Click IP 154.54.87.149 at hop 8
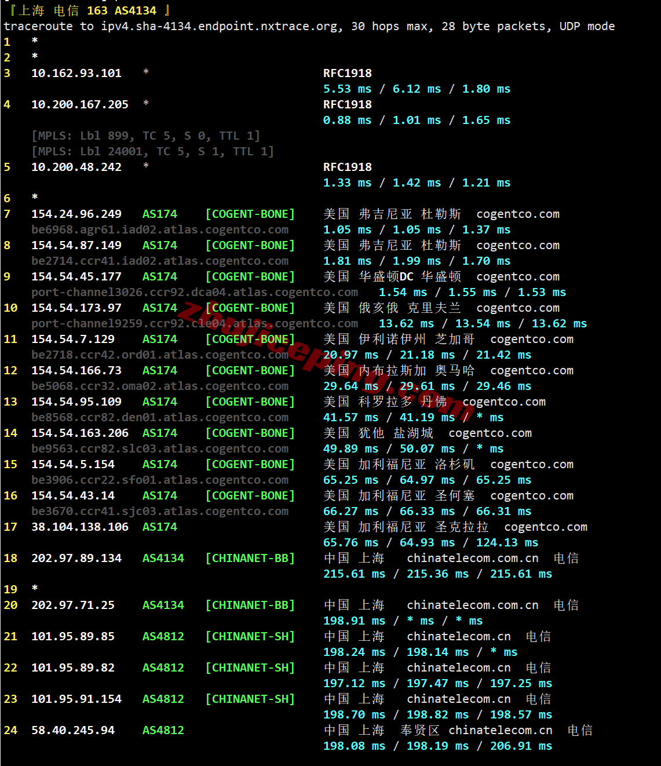The height and width of the screenshot is (766, 661). [76, 245]
